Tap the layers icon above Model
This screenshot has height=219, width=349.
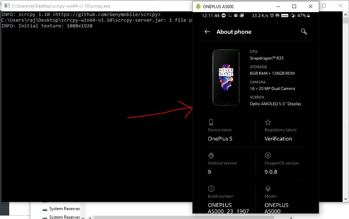pos(268,188)
